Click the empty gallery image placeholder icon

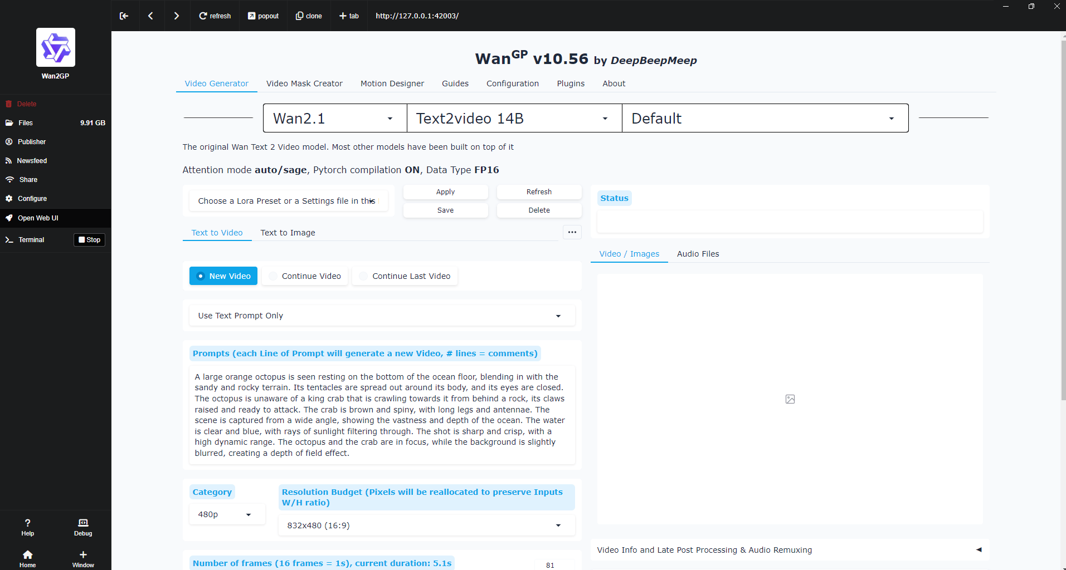(x=790, y=399)
